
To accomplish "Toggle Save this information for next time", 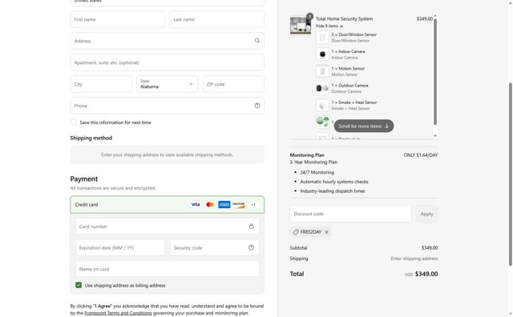I will tap(74, 122).
